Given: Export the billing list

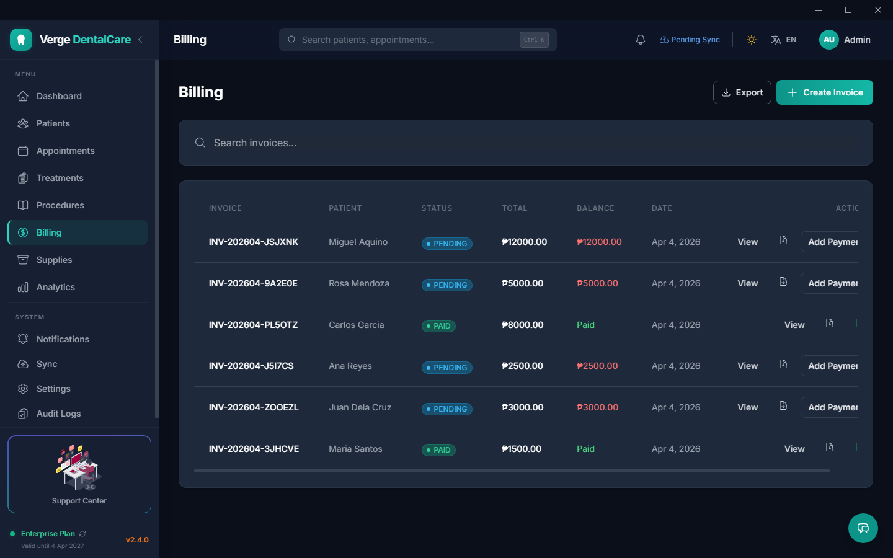Looking at the screenshot, I should pos(742,92).
